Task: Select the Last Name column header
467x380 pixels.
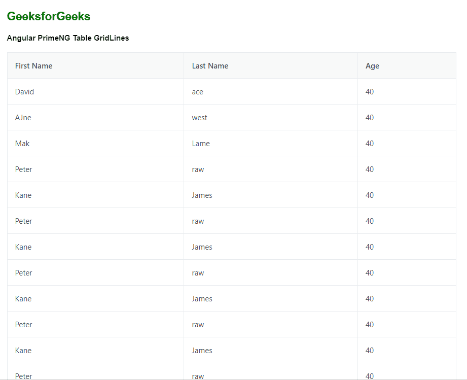Action: [x=210, y=65]
